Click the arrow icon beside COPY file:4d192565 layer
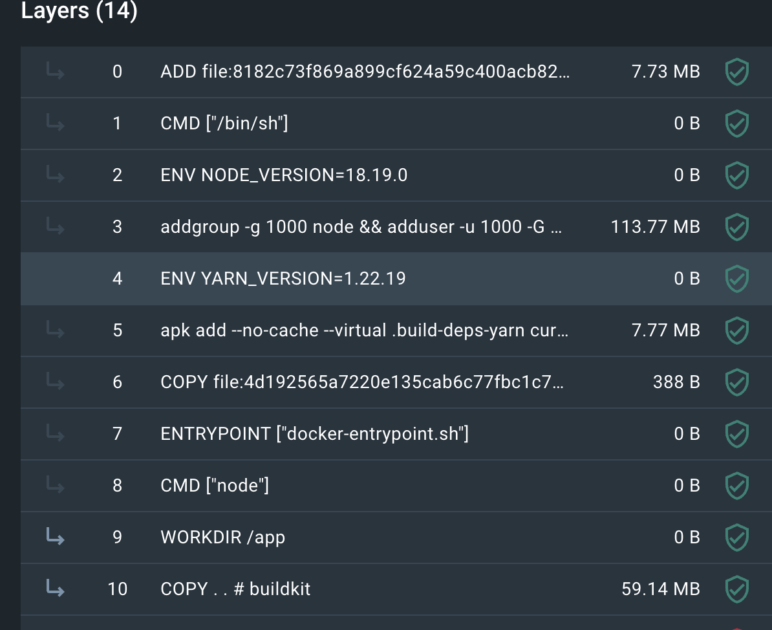 (55, 381)
